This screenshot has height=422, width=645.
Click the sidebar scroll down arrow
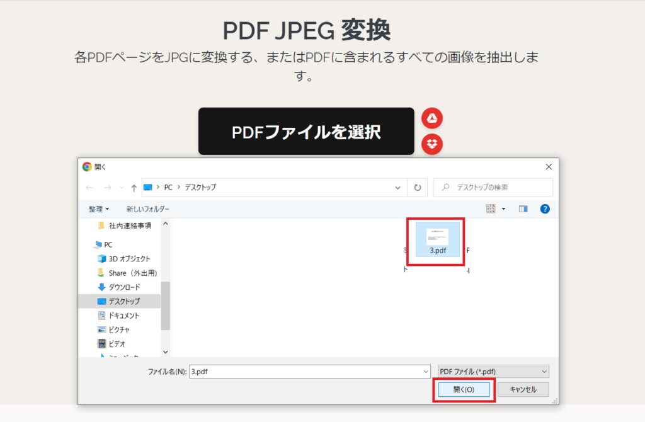(x=166, y=352)
